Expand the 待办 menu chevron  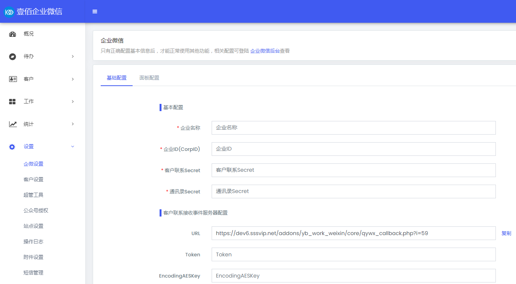click(73, 56)
